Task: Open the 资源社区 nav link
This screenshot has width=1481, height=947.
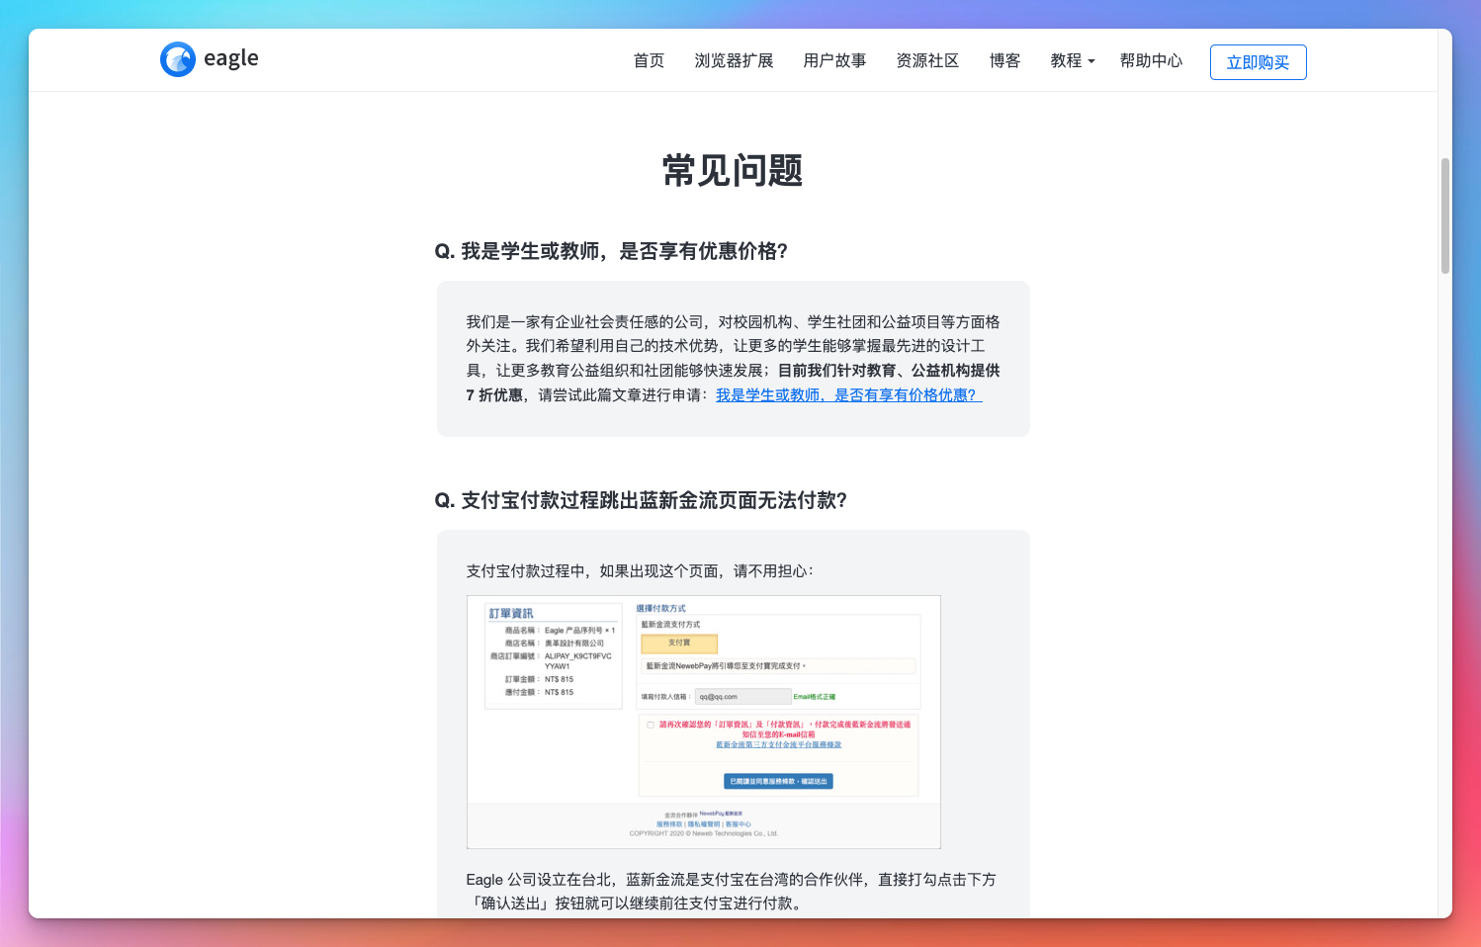Action: coord(927,61)
